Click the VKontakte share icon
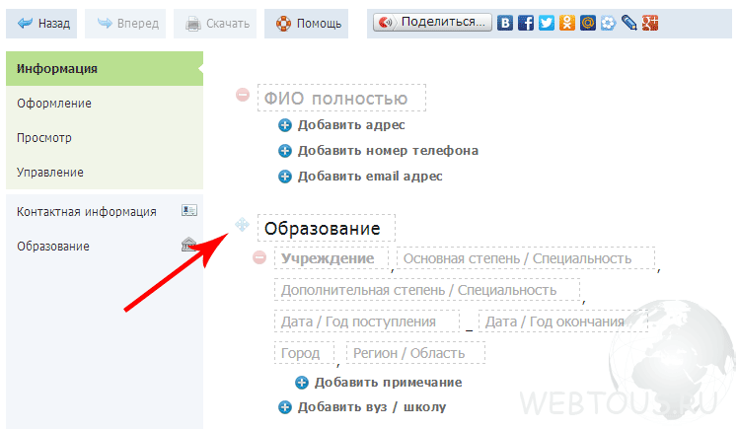Screen dimensions: 738x429 click(505, 23)
